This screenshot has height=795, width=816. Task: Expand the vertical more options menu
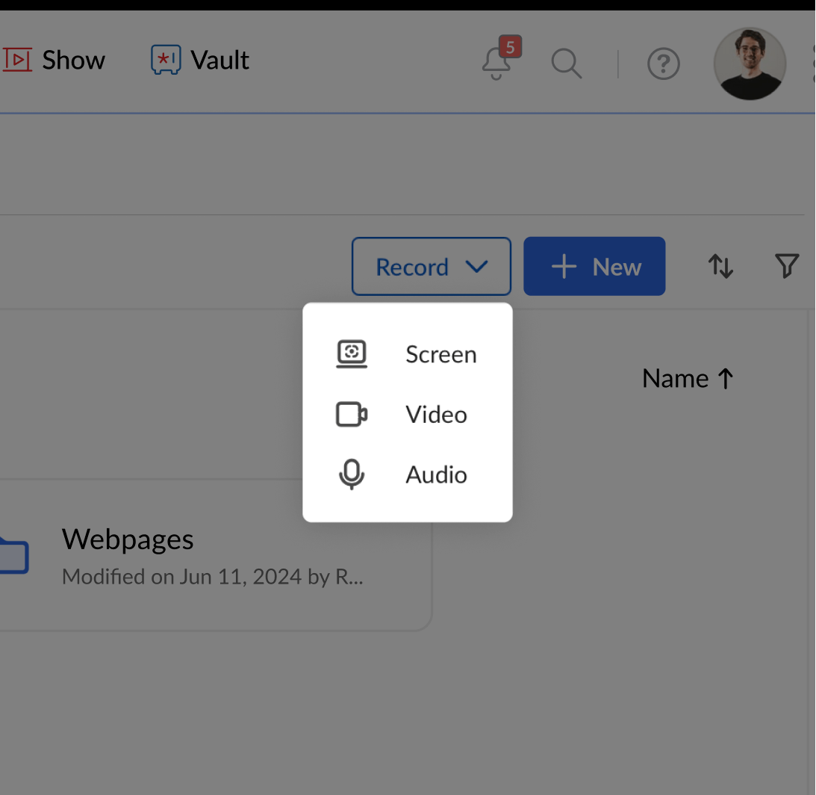814,64
